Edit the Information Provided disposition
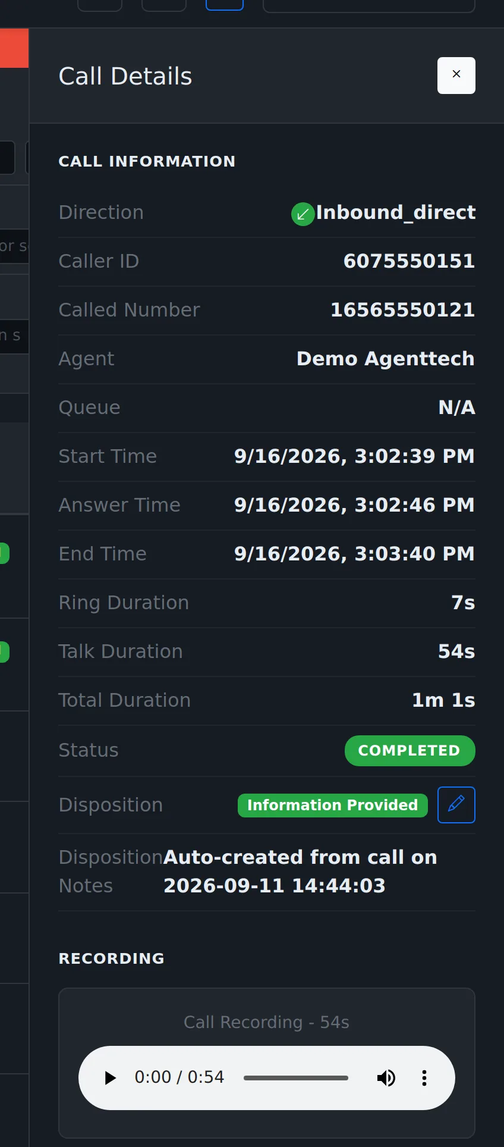 [456, 805]
